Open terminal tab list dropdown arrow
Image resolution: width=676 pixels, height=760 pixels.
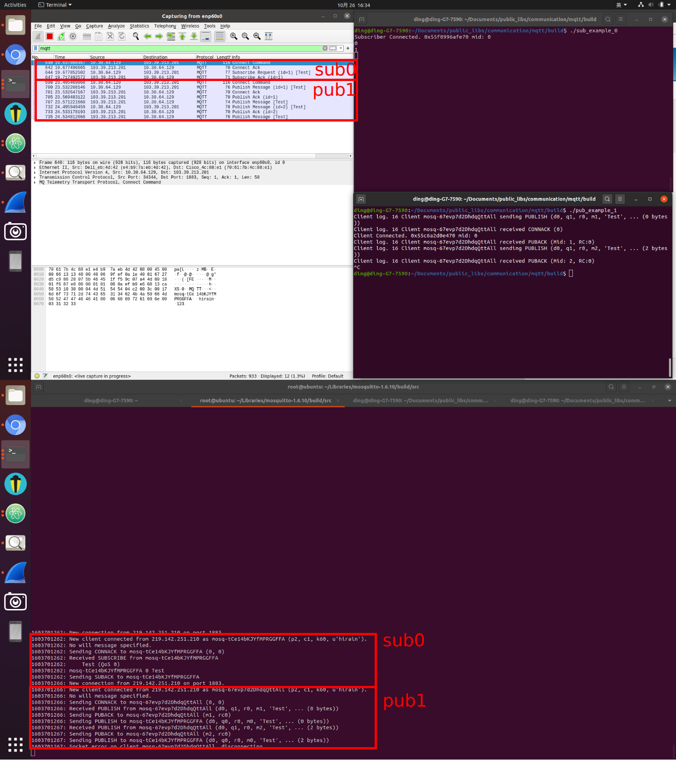670,400
